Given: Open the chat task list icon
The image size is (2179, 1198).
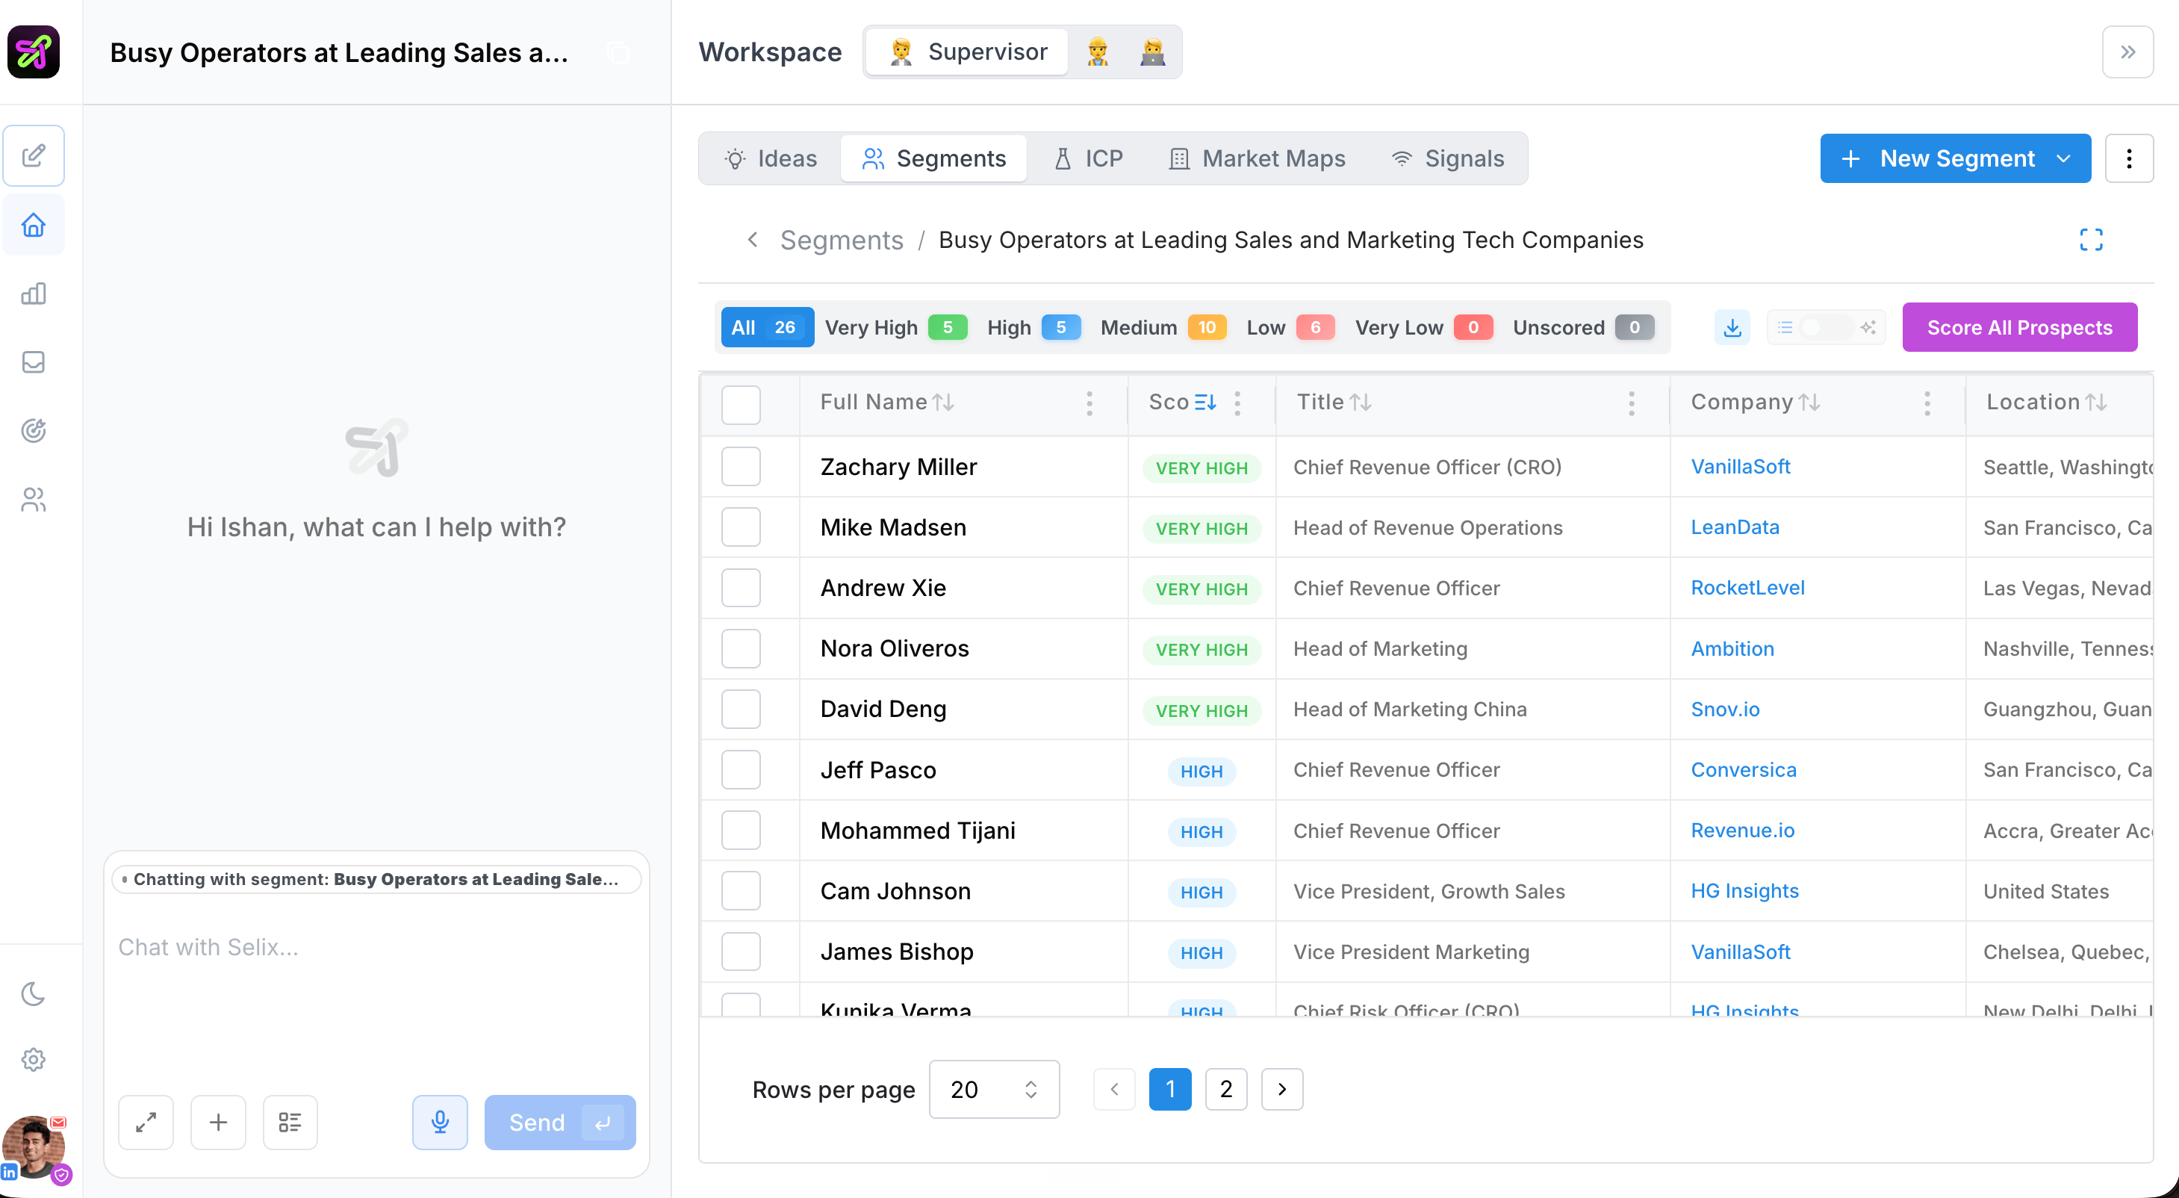Looking at the screenshot, I should pos(290,1123).
